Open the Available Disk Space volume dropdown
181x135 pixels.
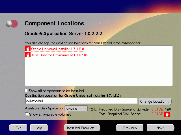[x=76, y=109]
